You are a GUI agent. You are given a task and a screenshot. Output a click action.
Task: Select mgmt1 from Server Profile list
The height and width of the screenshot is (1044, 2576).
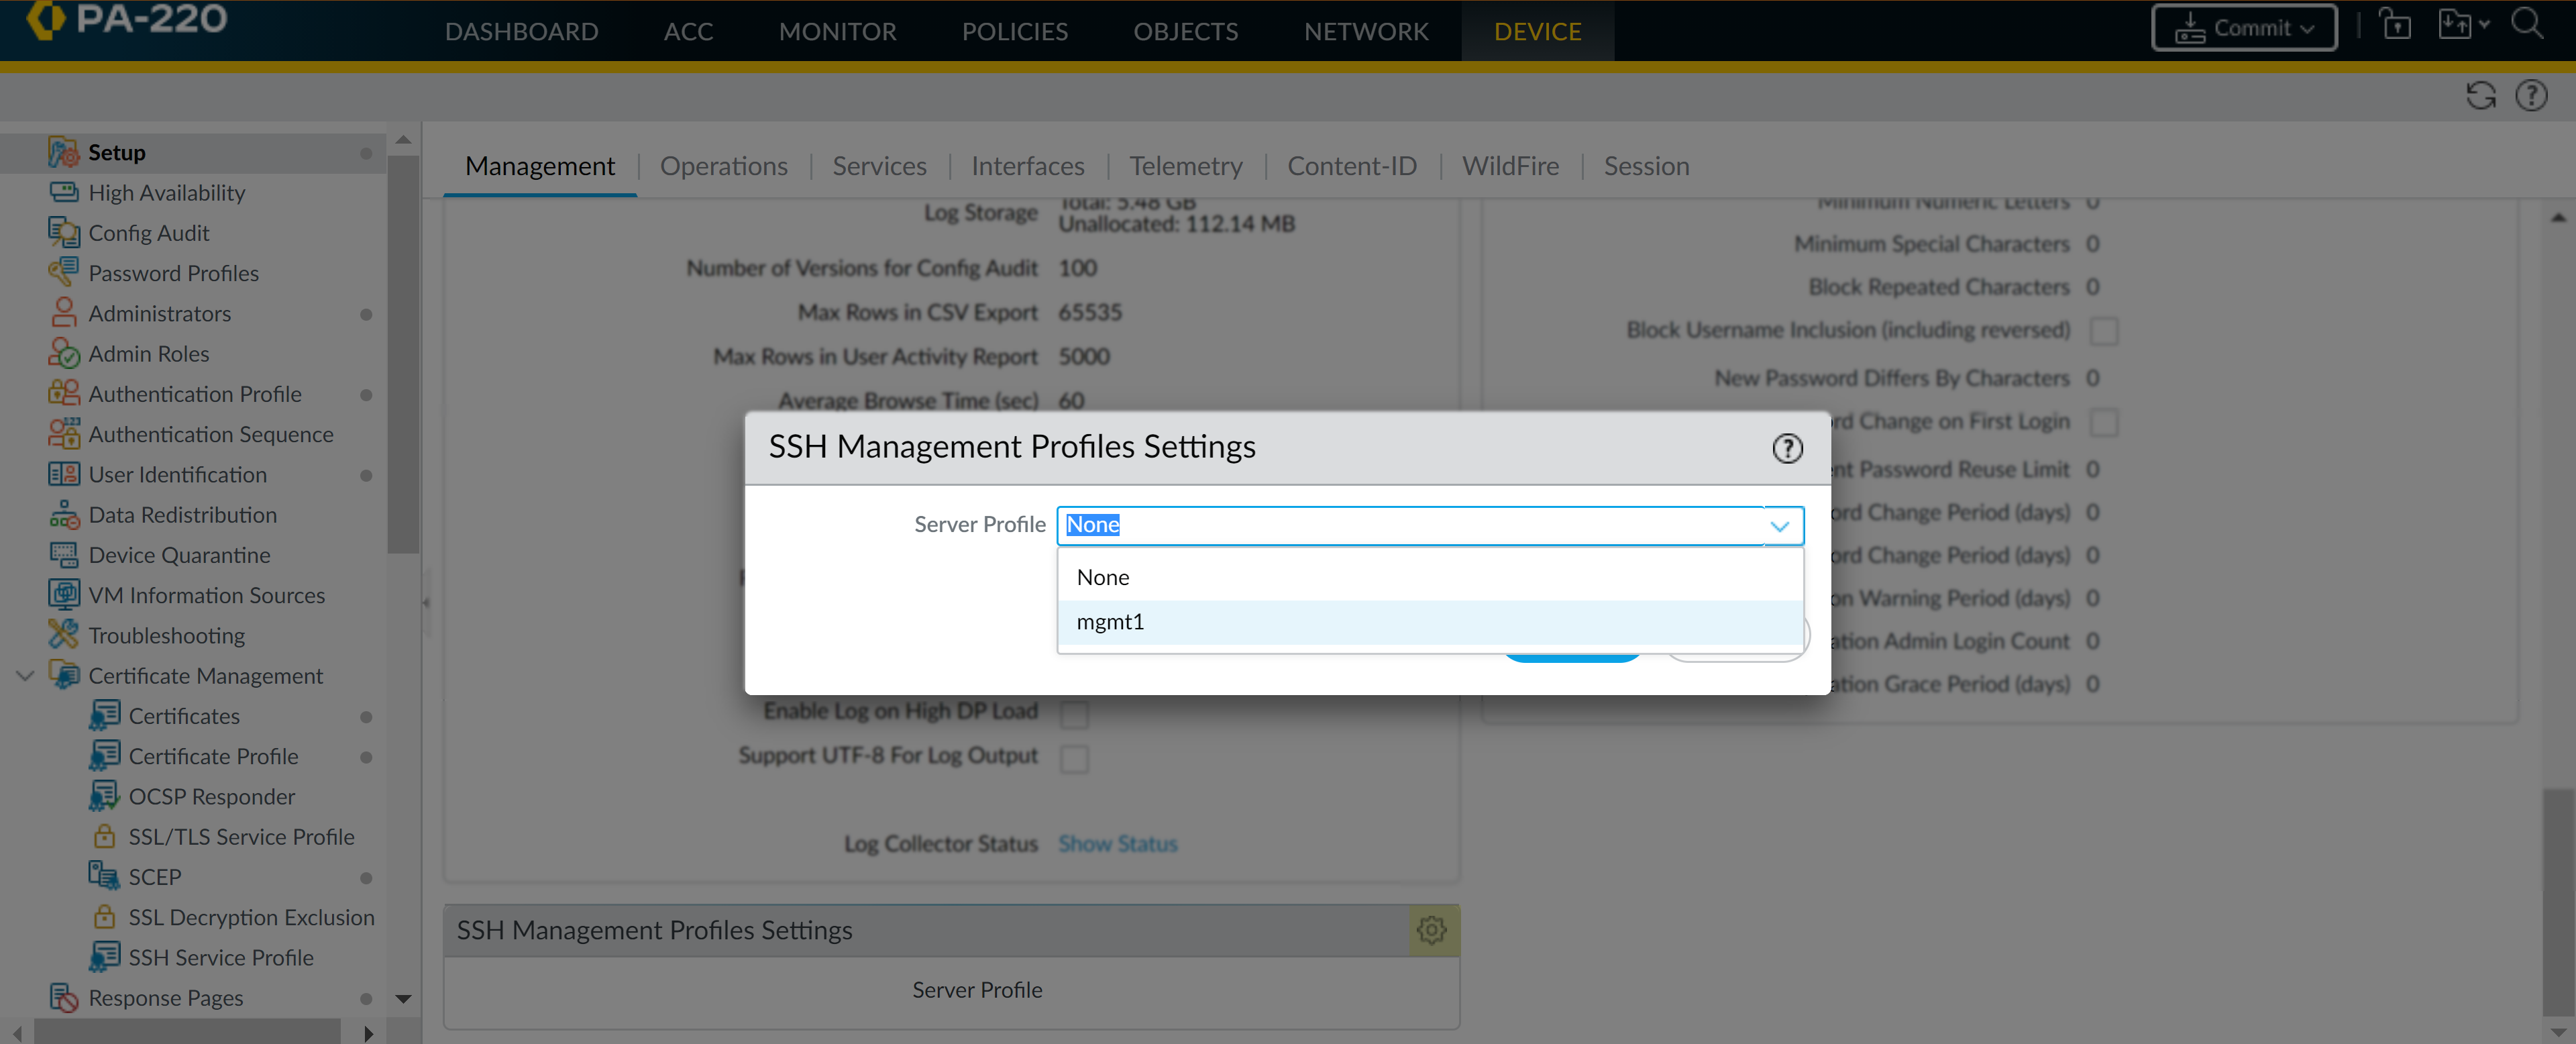[1110, 622]
